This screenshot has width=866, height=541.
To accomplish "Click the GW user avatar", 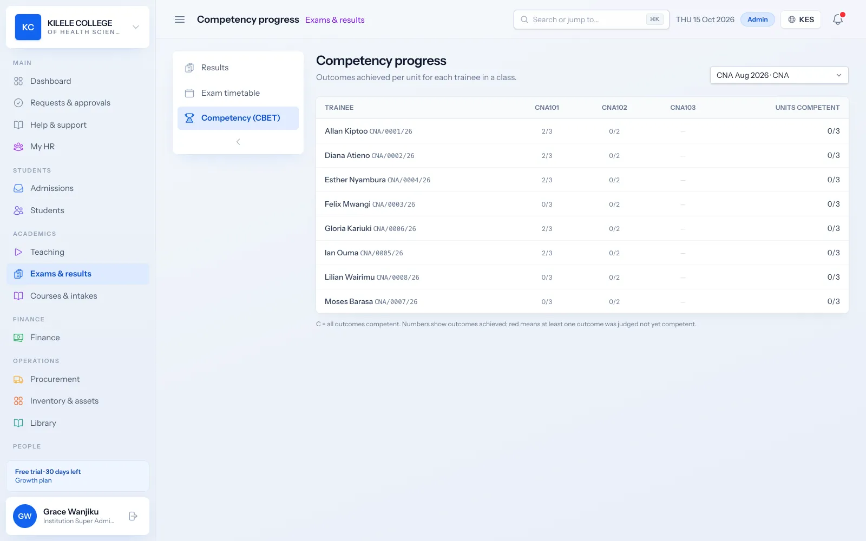I will point(25,516).
